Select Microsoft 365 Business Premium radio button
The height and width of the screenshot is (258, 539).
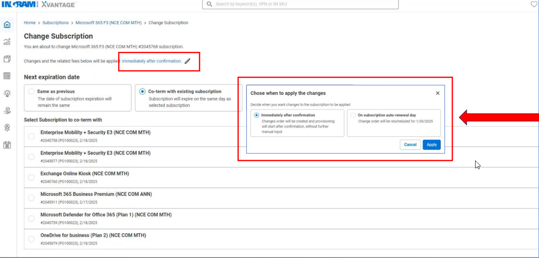31,198
